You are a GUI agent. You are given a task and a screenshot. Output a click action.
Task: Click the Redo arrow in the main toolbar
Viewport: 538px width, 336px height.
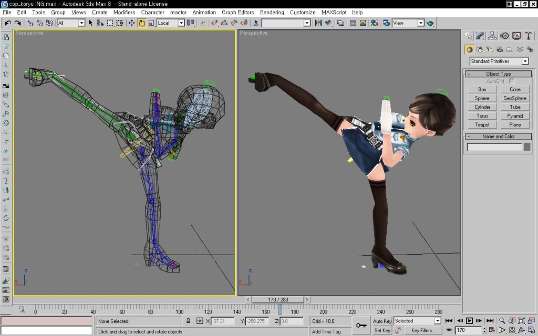pyautogui.click(x=17, y=23)
